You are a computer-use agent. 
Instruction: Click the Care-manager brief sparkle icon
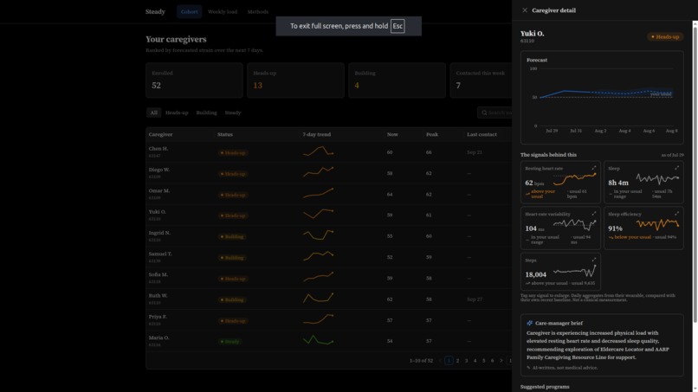pyautogui.click(x=529, y=323)
